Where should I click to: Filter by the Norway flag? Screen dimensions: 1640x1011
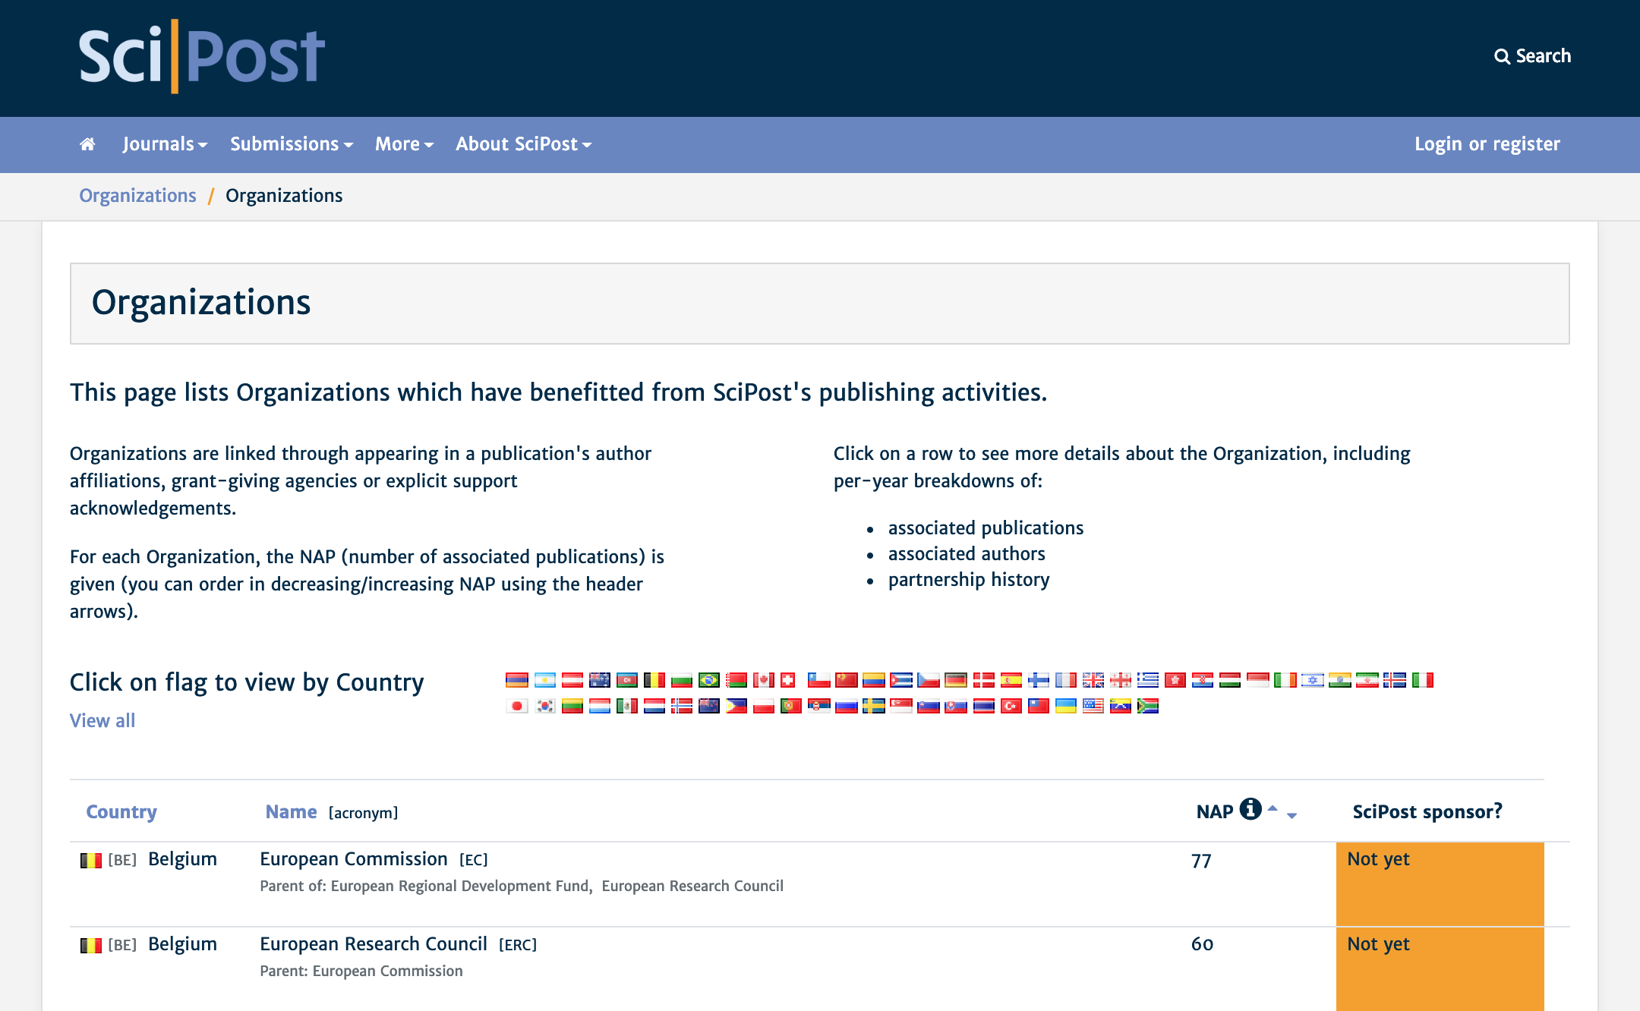(682, 706)
